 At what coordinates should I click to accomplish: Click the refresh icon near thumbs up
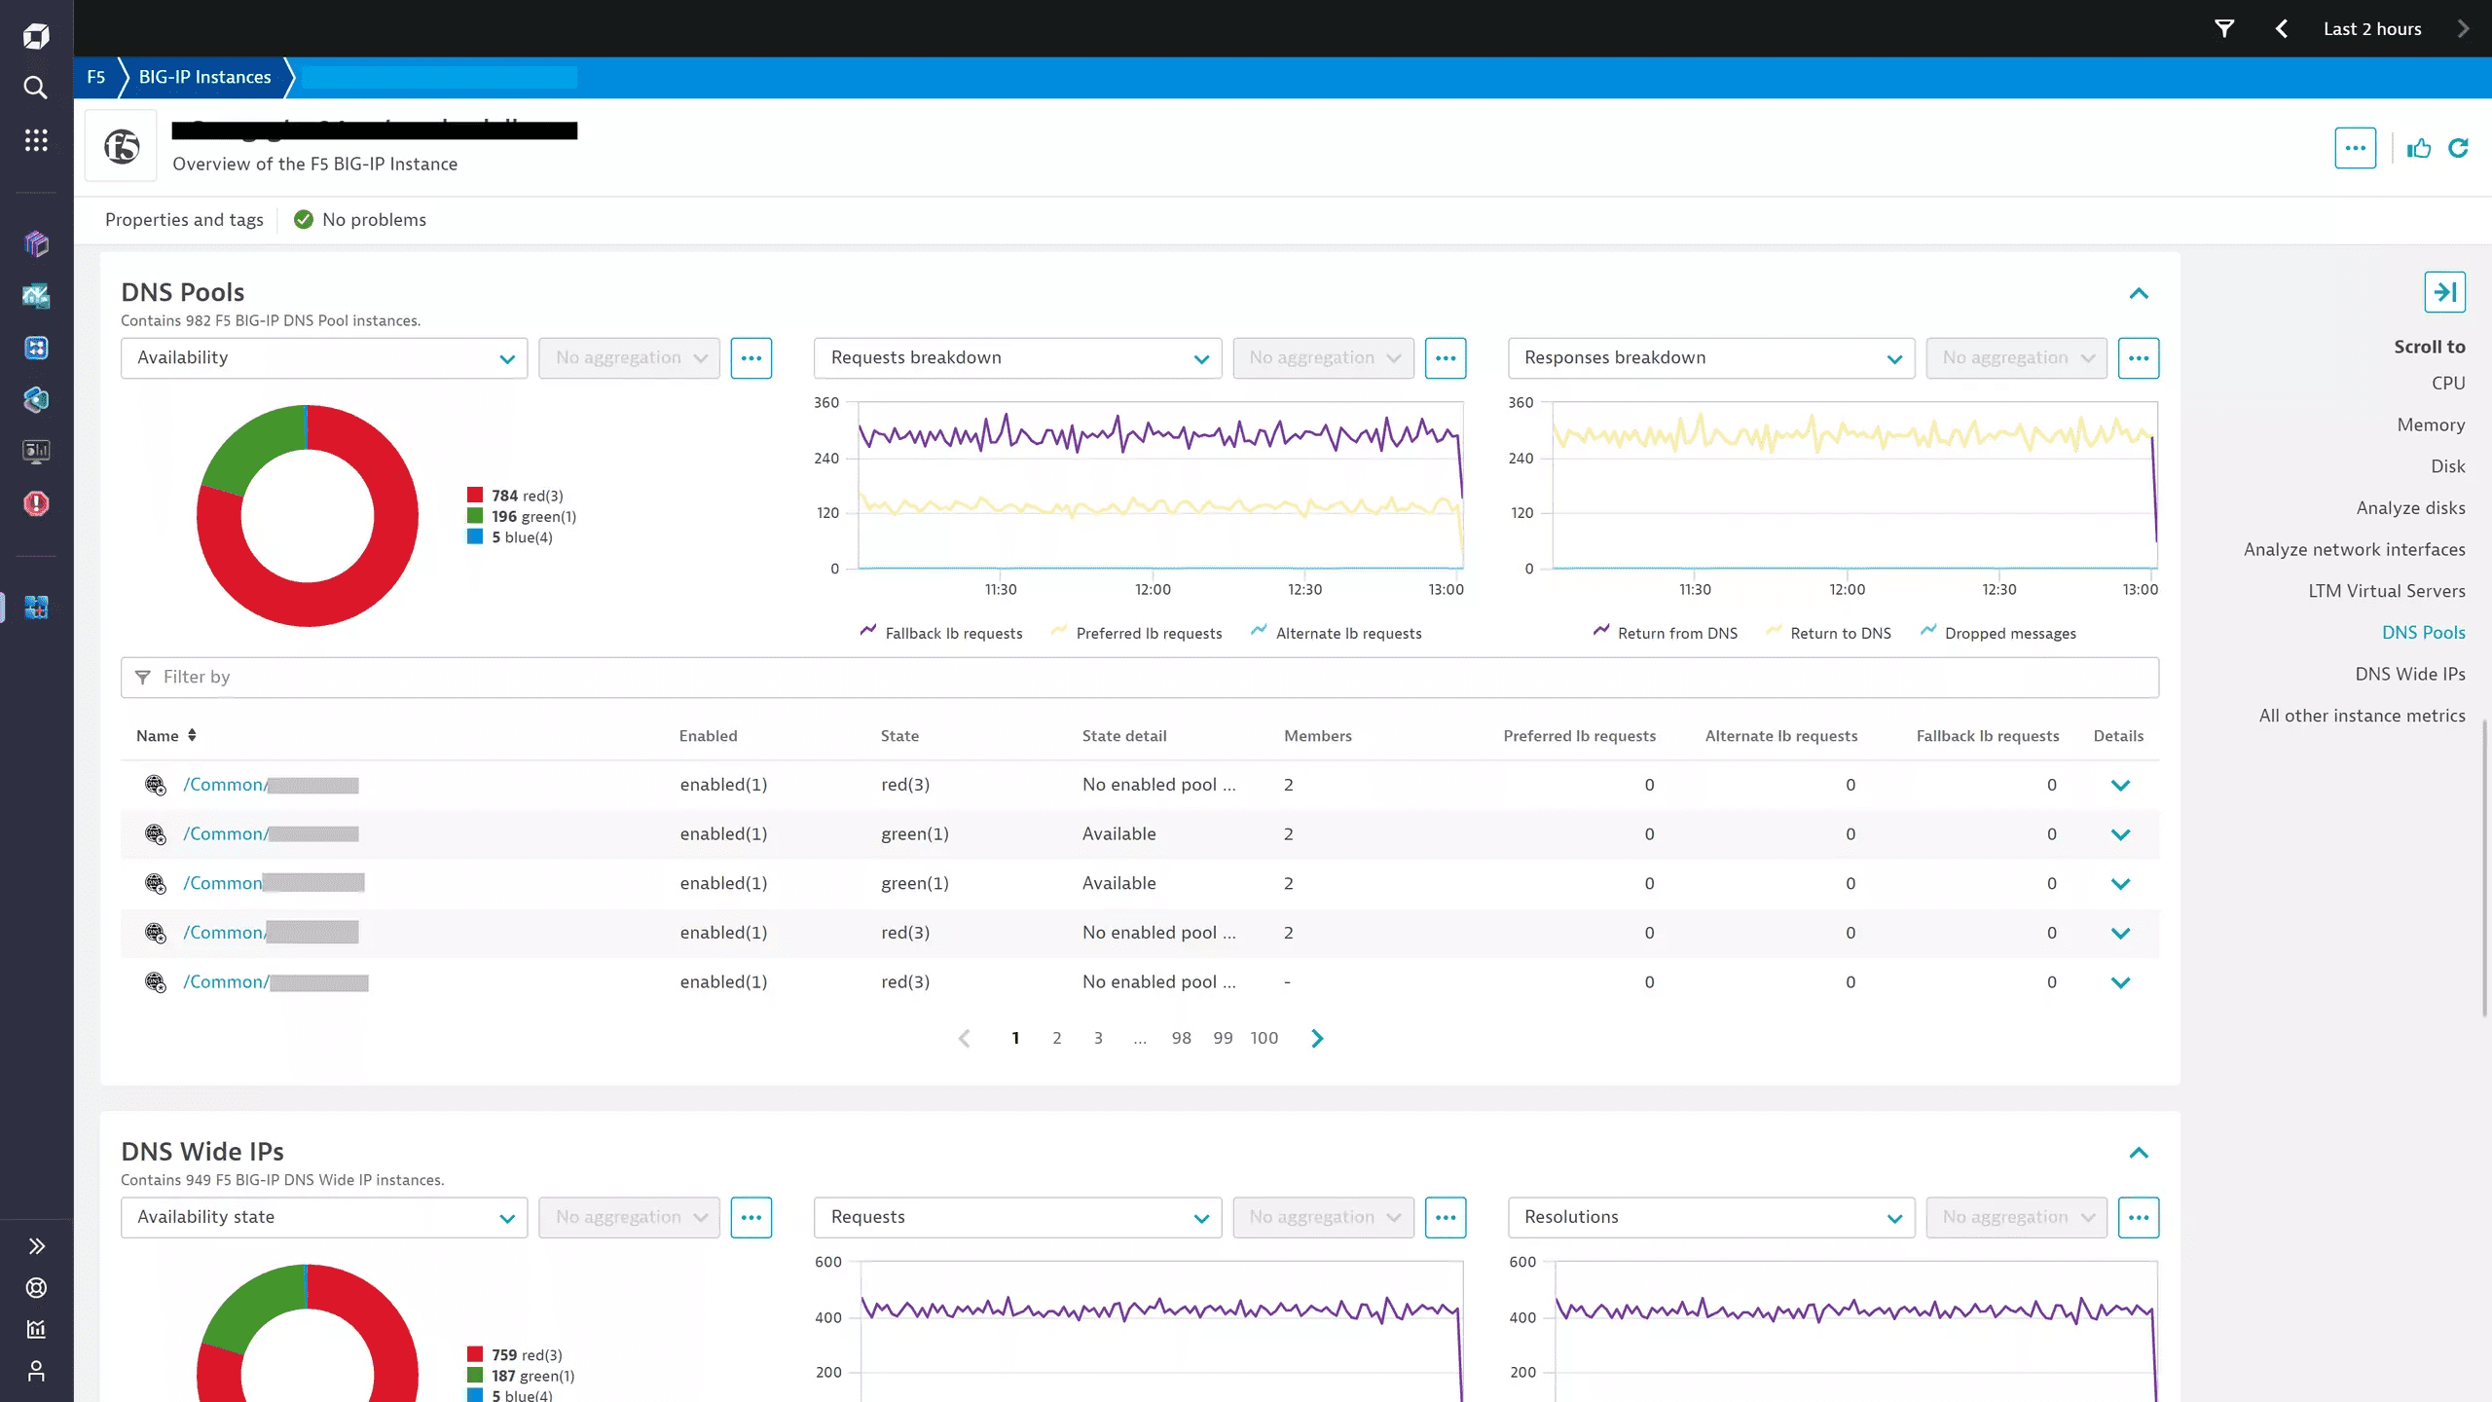click(x=2459, y=148)
